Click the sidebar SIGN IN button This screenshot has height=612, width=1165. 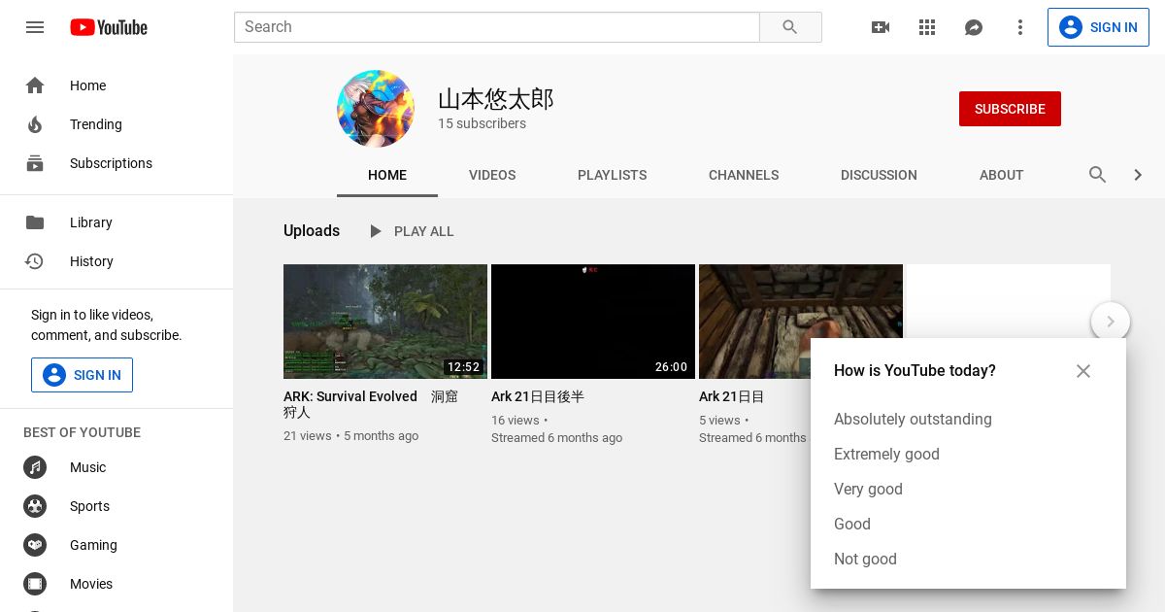click(82, 375)
